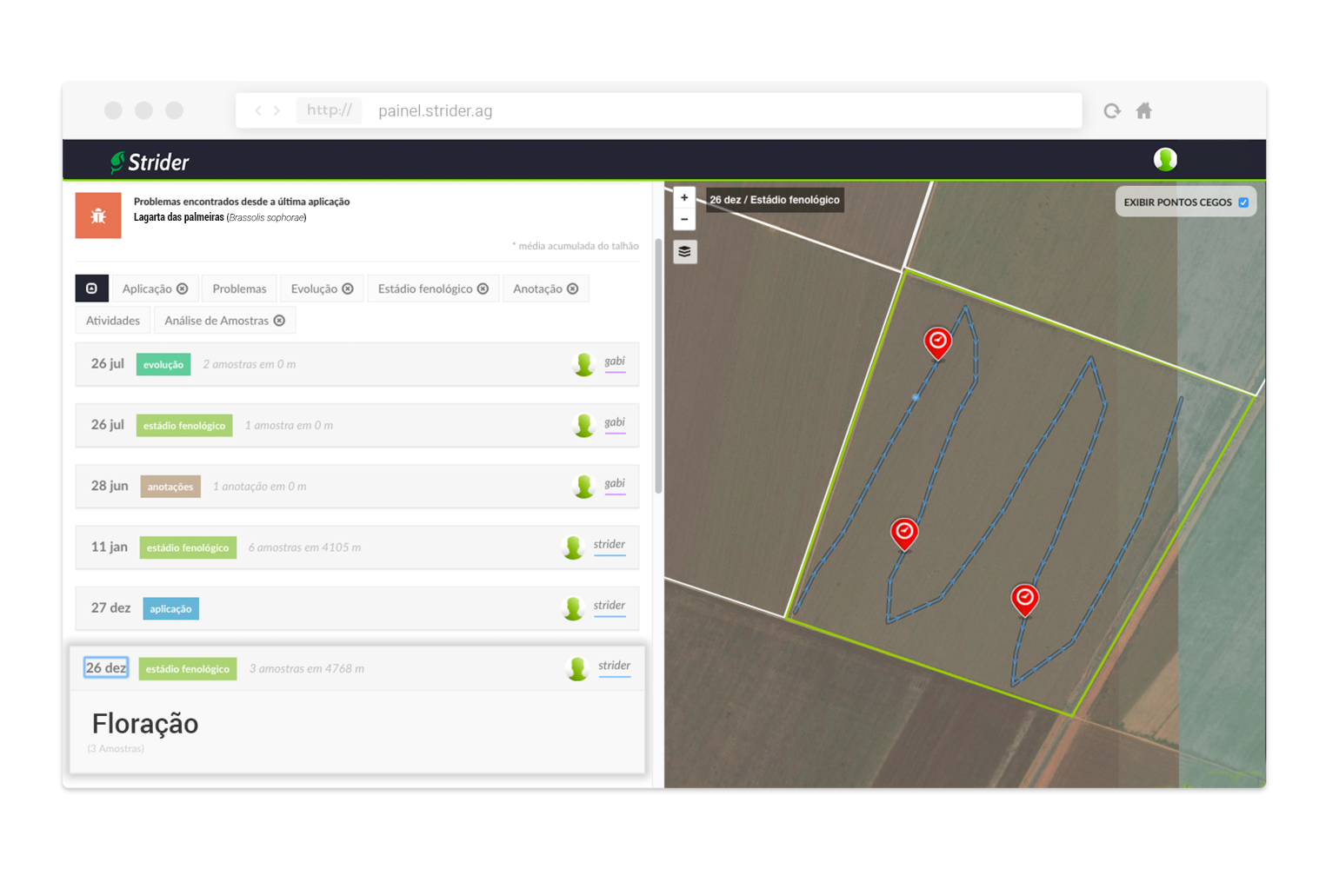Collapse the 26 dez estádio fenológico entry
The height and width of the screenshot is (869, 1339).
tap(357, 668)
